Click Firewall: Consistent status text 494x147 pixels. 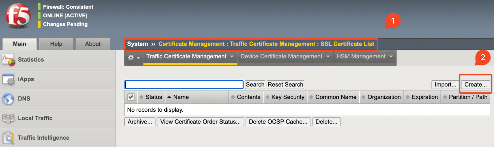(68, 7)
